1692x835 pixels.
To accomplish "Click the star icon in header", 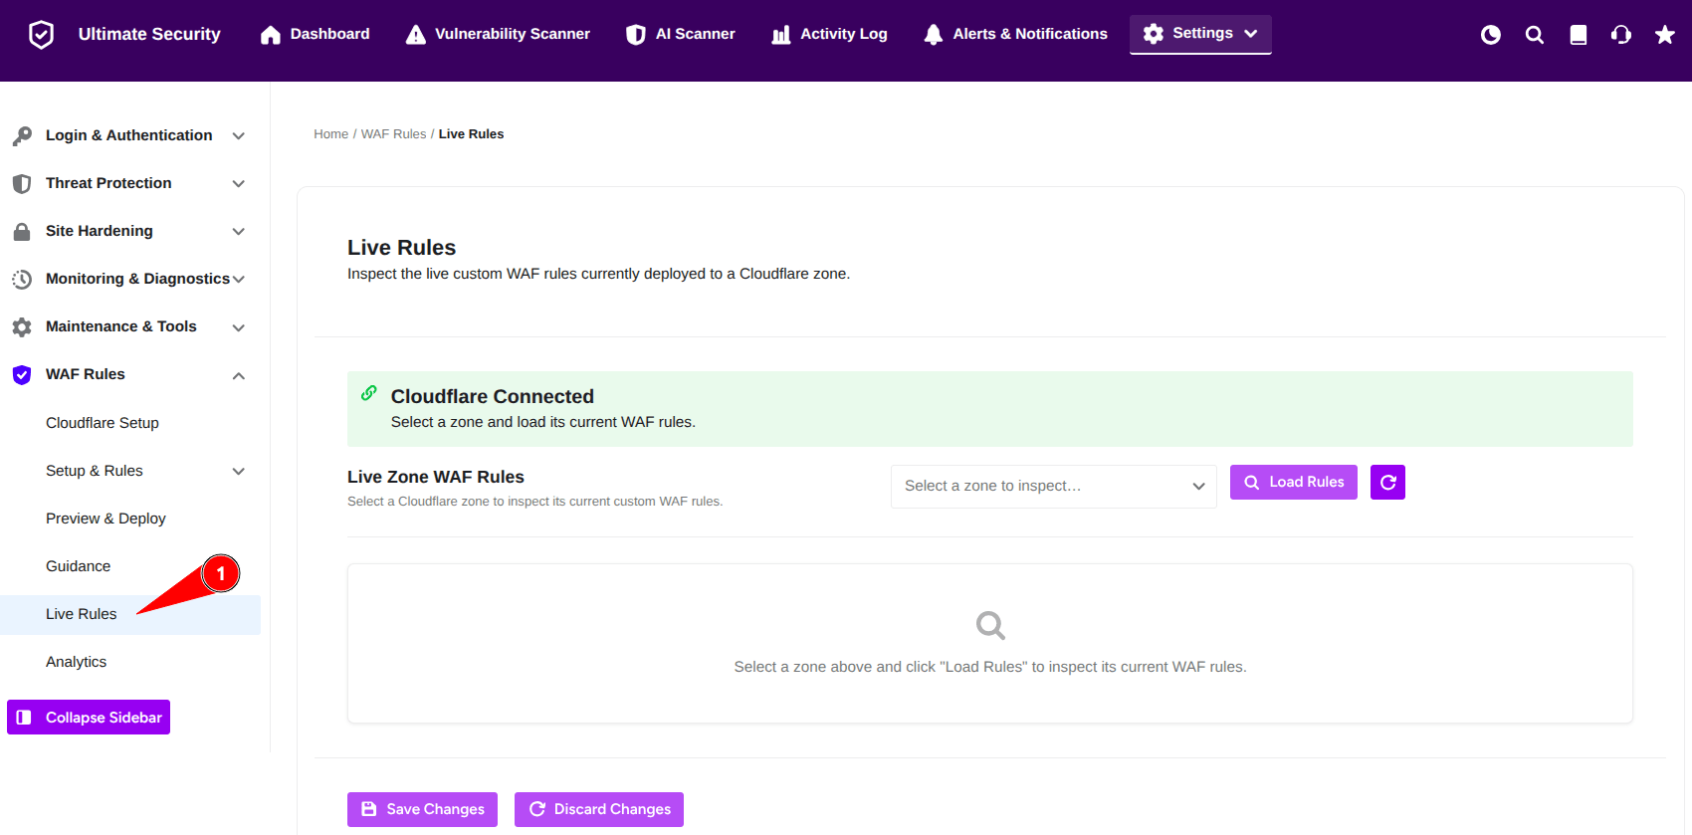I will [x=1665, y=35].
